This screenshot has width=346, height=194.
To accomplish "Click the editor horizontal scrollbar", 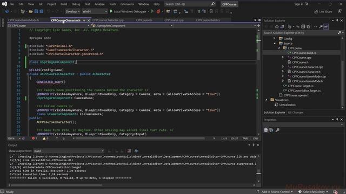I will pyautogui.click(x=140, y=138).
